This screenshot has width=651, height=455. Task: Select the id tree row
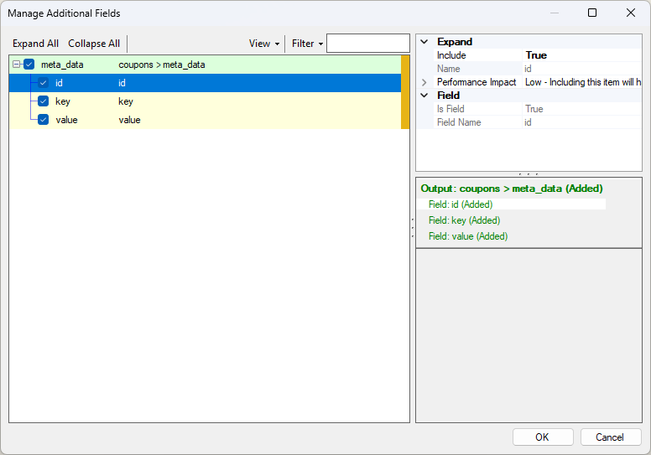click(205, 83)
